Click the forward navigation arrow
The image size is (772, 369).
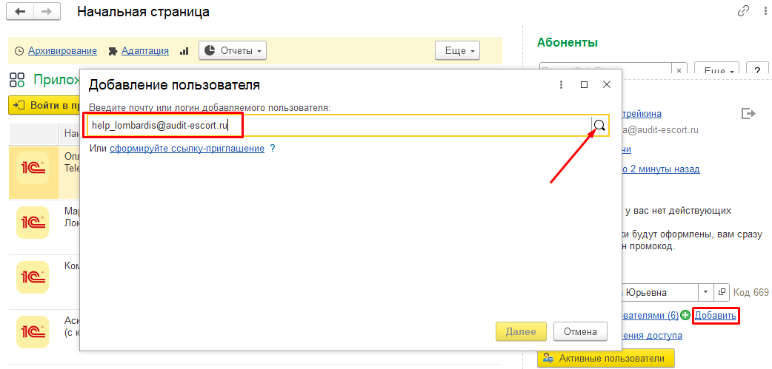coord(47,12)
